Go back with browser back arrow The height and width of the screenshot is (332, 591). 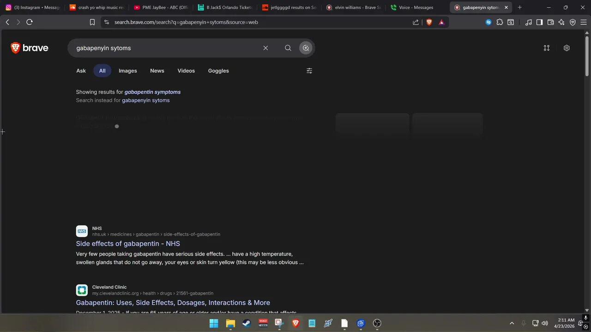pyautogui.click(x=7, y=22)
